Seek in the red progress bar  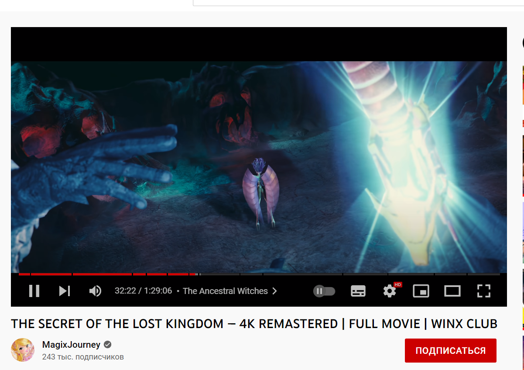108,274
